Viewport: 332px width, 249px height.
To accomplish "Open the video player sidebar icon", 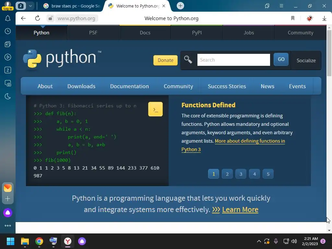I will pos(8,57).
